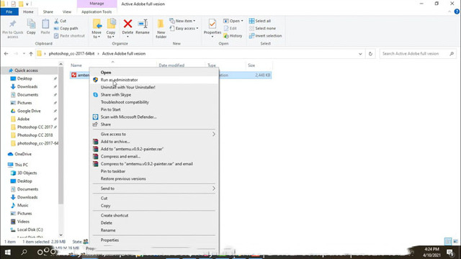The image size is (461, 259).
Task: Open the Copy to dropdown
Action: coord(111,29)
